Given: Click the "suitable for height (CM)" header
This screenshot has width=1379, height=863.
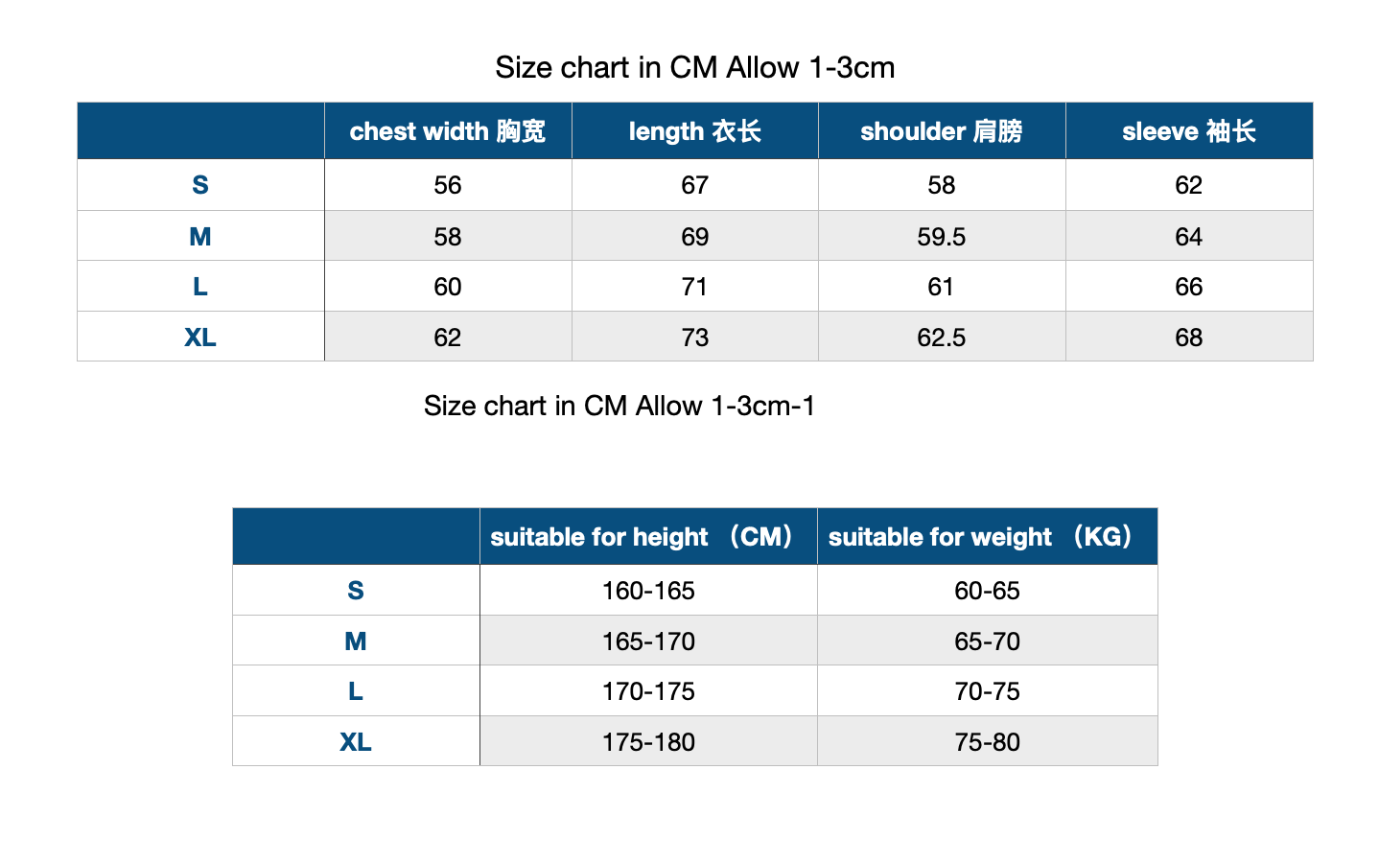Looking at the screenshot, I should click(x=647, y=537).
